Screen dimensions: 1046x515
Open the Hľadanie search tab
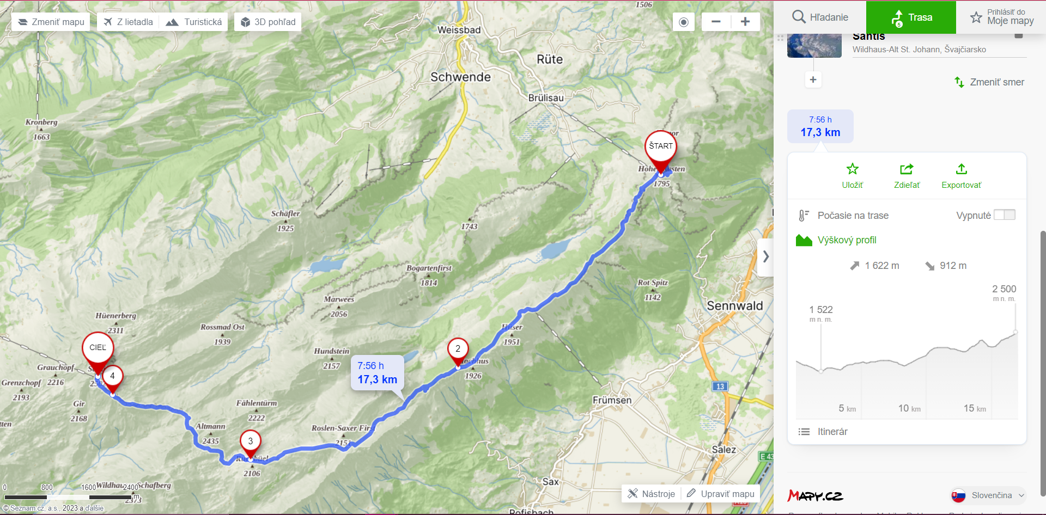tap(820, 17)
